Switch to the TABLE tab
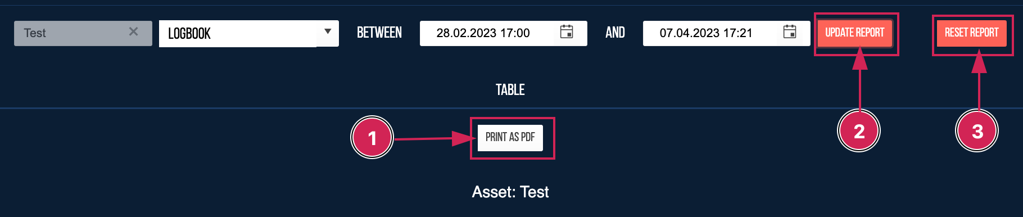 pyautogui.click(x=510, y=90)
